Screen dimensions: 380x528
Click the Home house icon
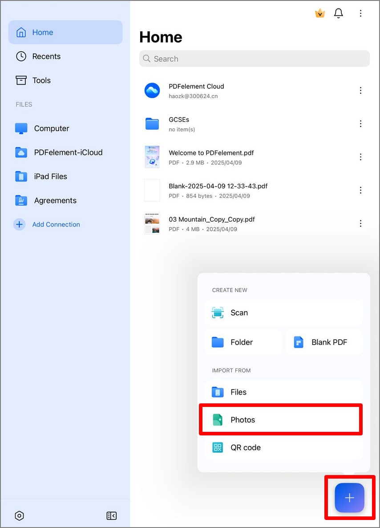click(x=21, y=32)
